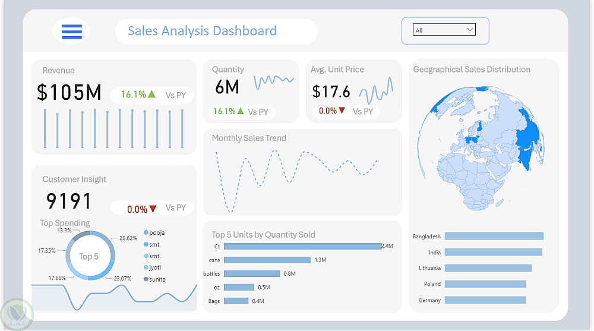Screen dimensions: 594x331
Task: Click the 28.62% donut label
Action: click(x=128, y=238)
